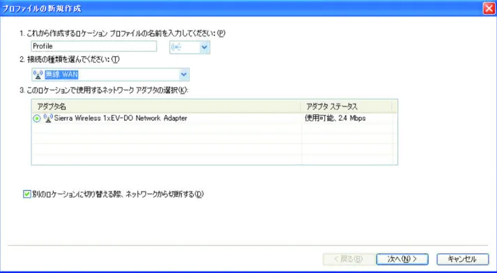Click the antenna icon beside Sierra Wireless adapter
The height and width of the screenshot is (273, 497).
coord(48,118)
